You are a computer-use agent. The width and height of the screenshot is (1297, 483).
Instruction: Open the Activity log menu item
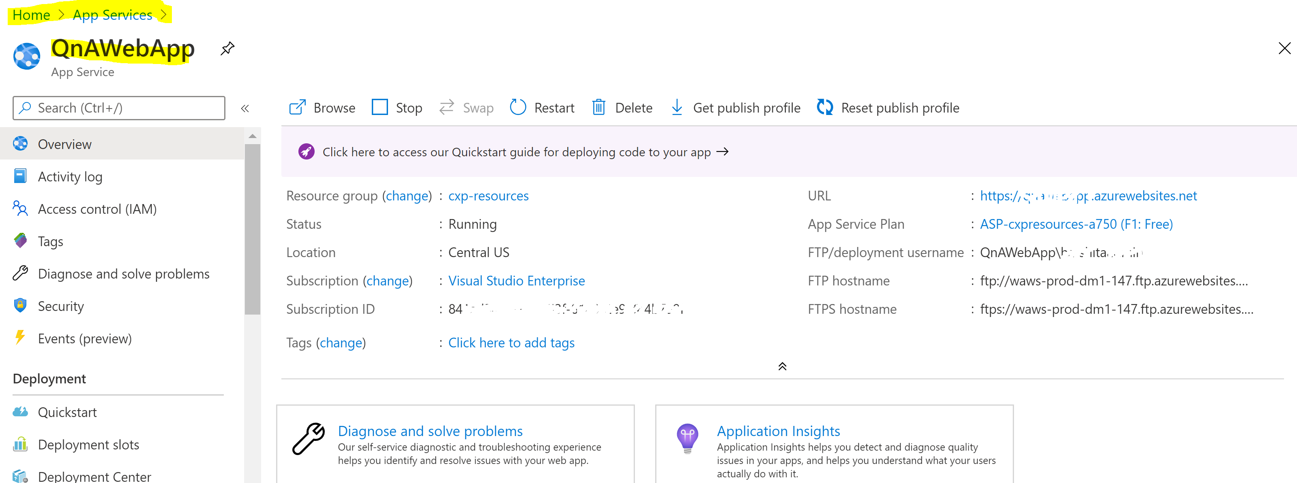pyautogui.click(x=70, y=177)
